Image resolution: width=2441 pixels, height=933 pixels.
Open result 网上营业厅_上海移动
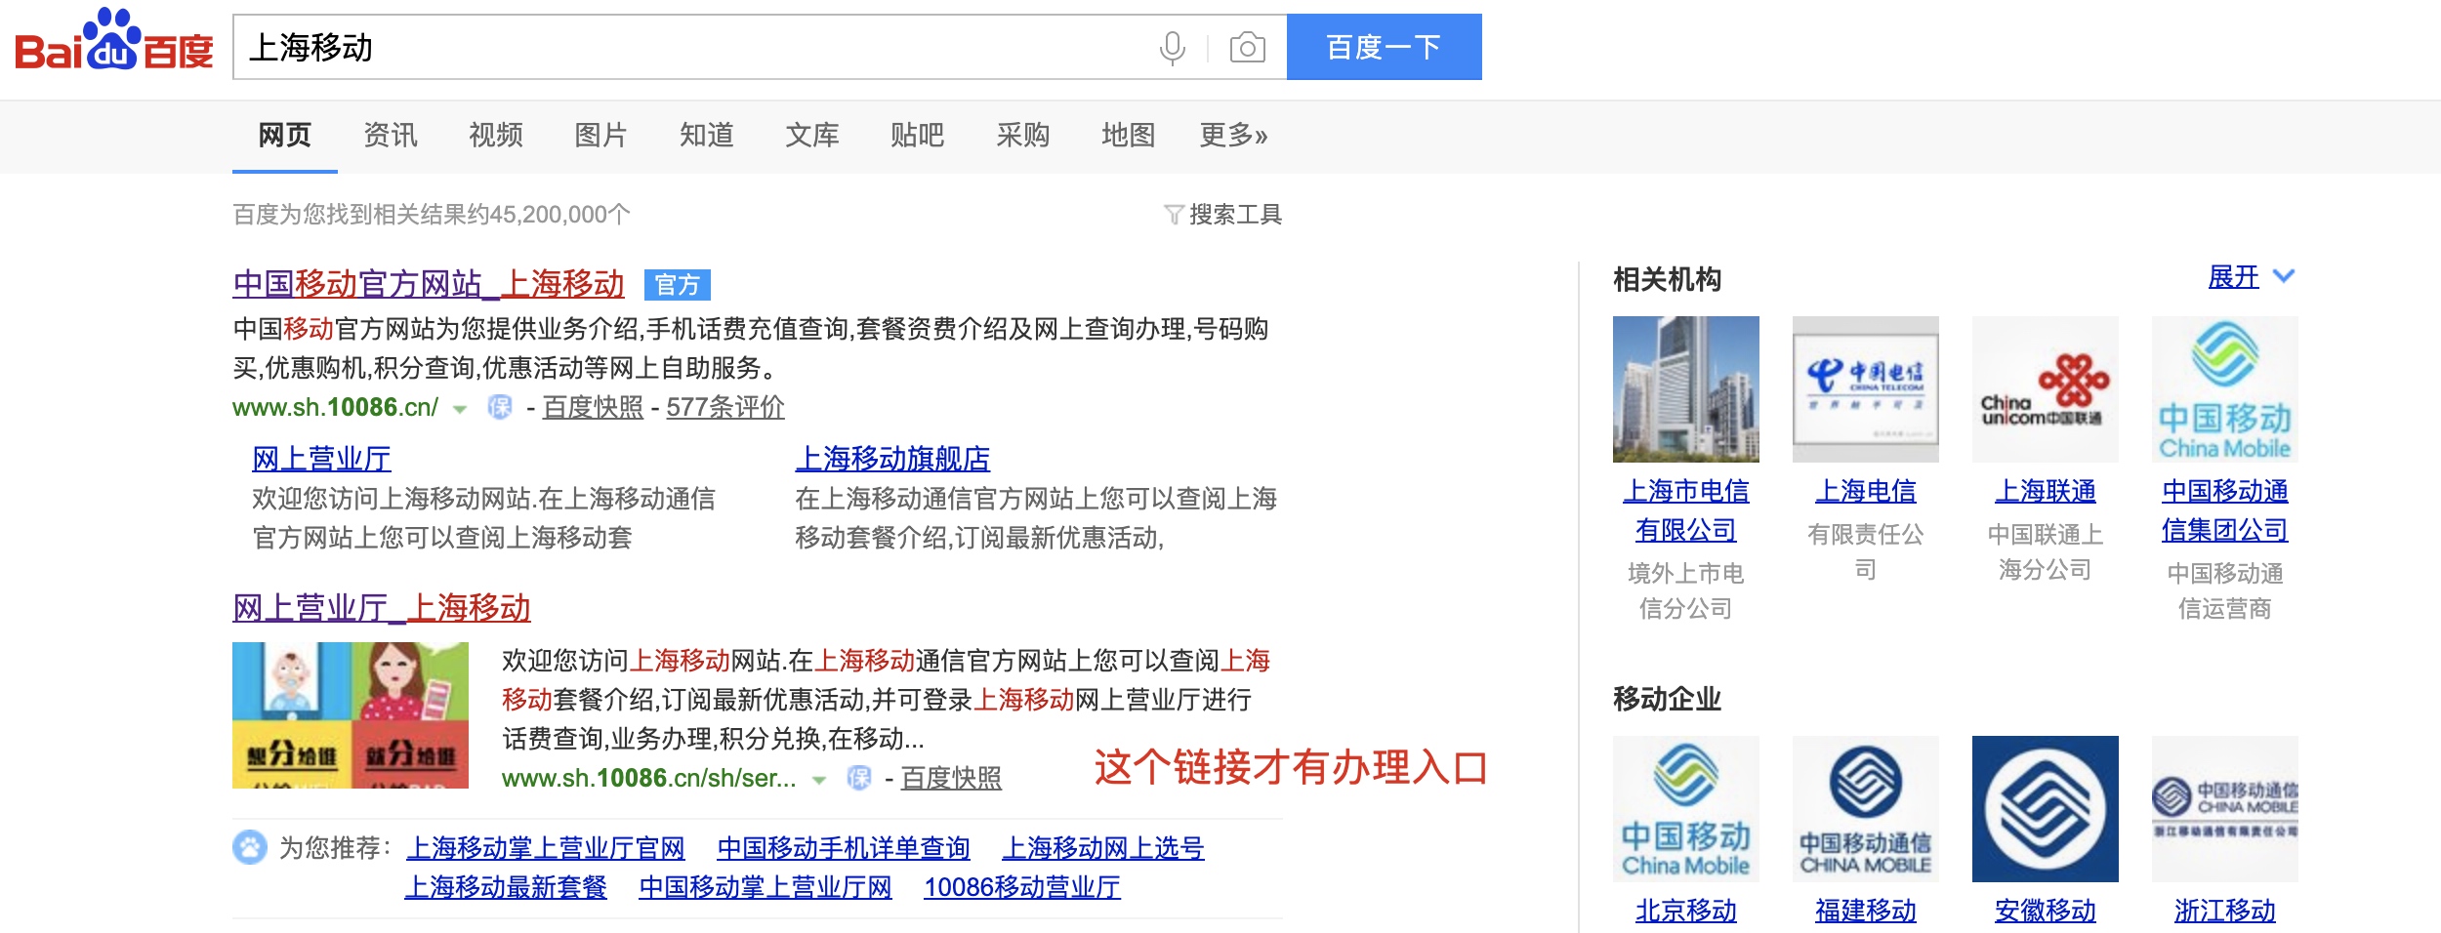382,608
